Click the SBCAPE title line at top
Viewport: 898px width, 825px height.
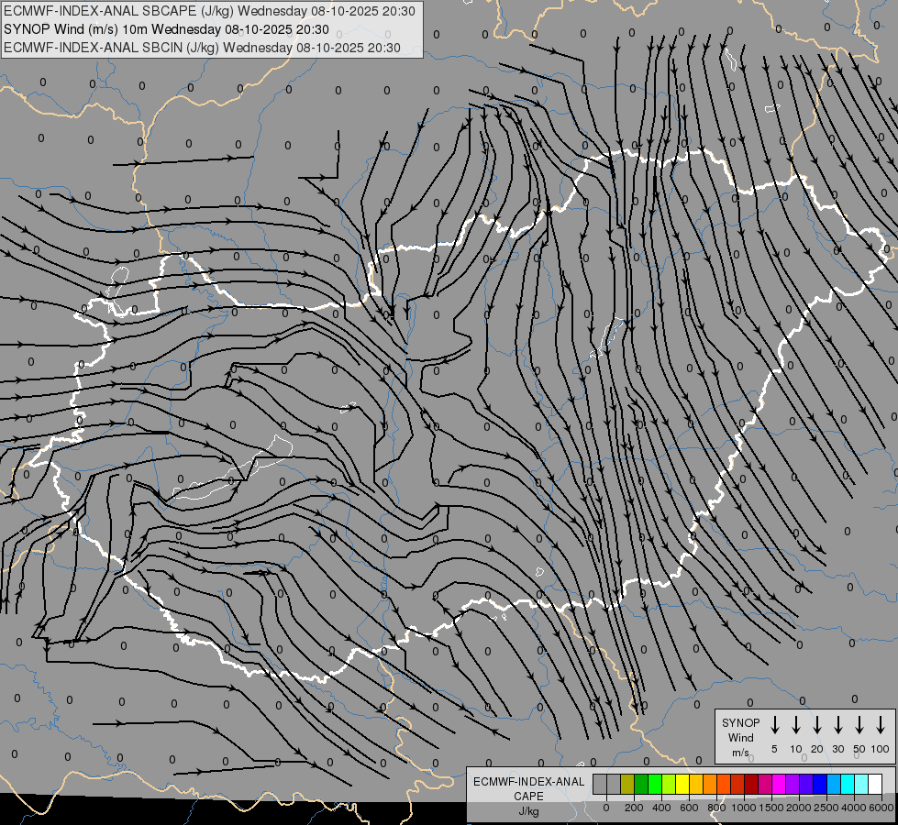click(x=209, y=11)
